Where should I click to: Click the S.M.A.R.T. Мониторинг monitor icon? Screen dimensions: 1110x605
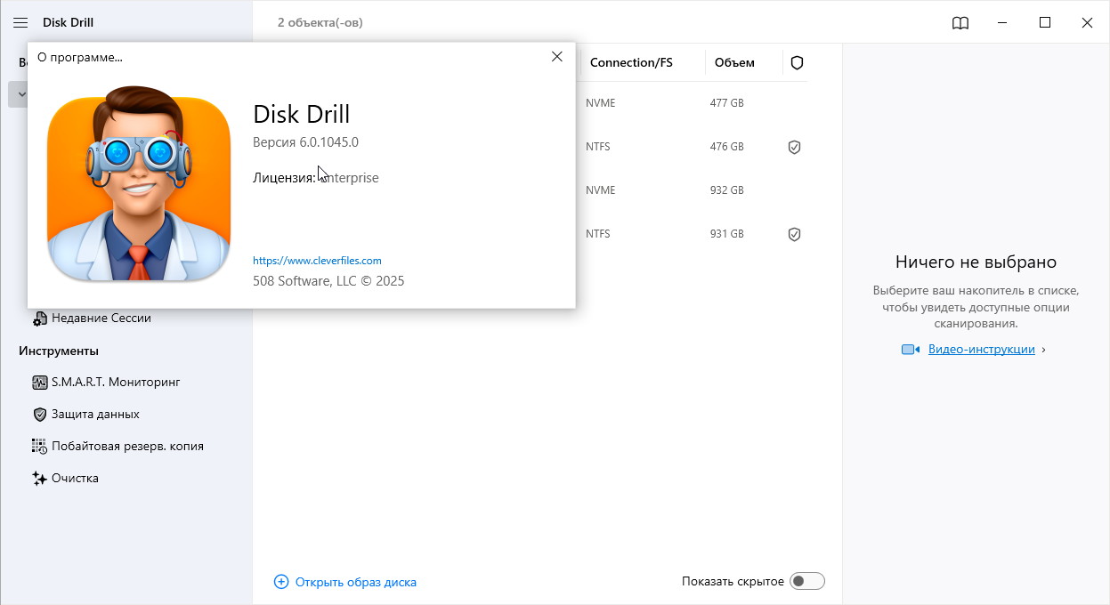pos(39,383)
